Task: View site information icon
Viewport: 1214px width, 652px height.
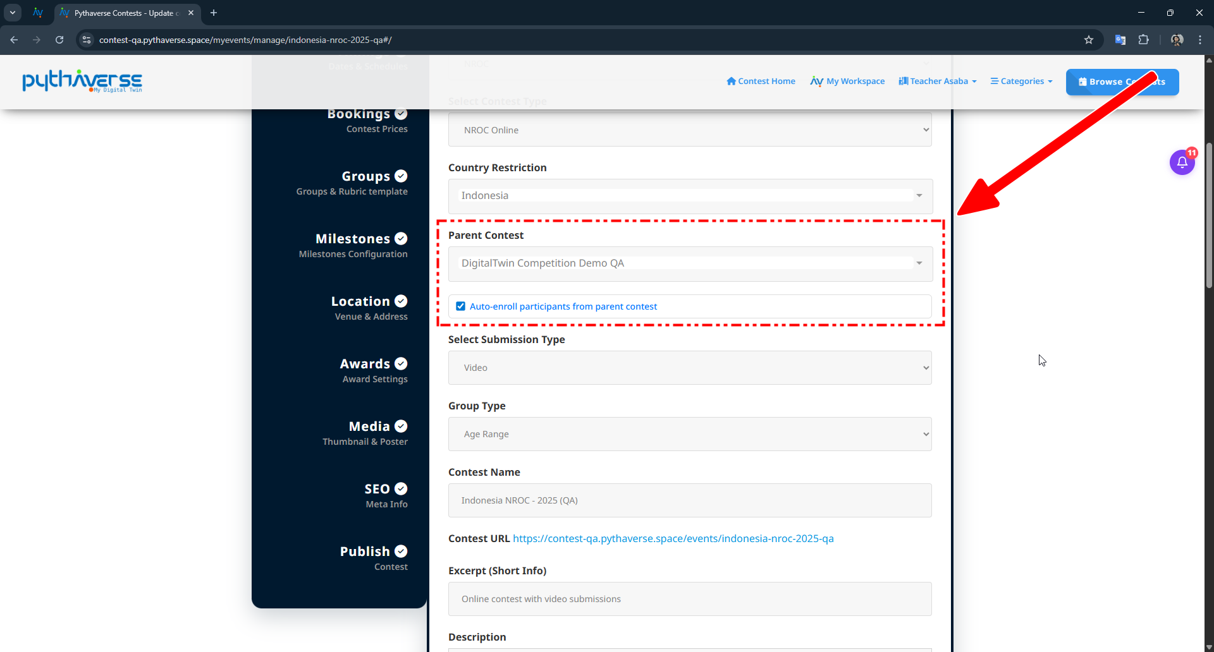Action: 87,40
